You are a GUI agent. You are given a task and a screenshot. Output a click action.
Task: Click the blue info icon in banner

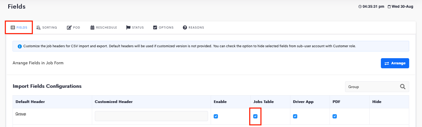19,46
